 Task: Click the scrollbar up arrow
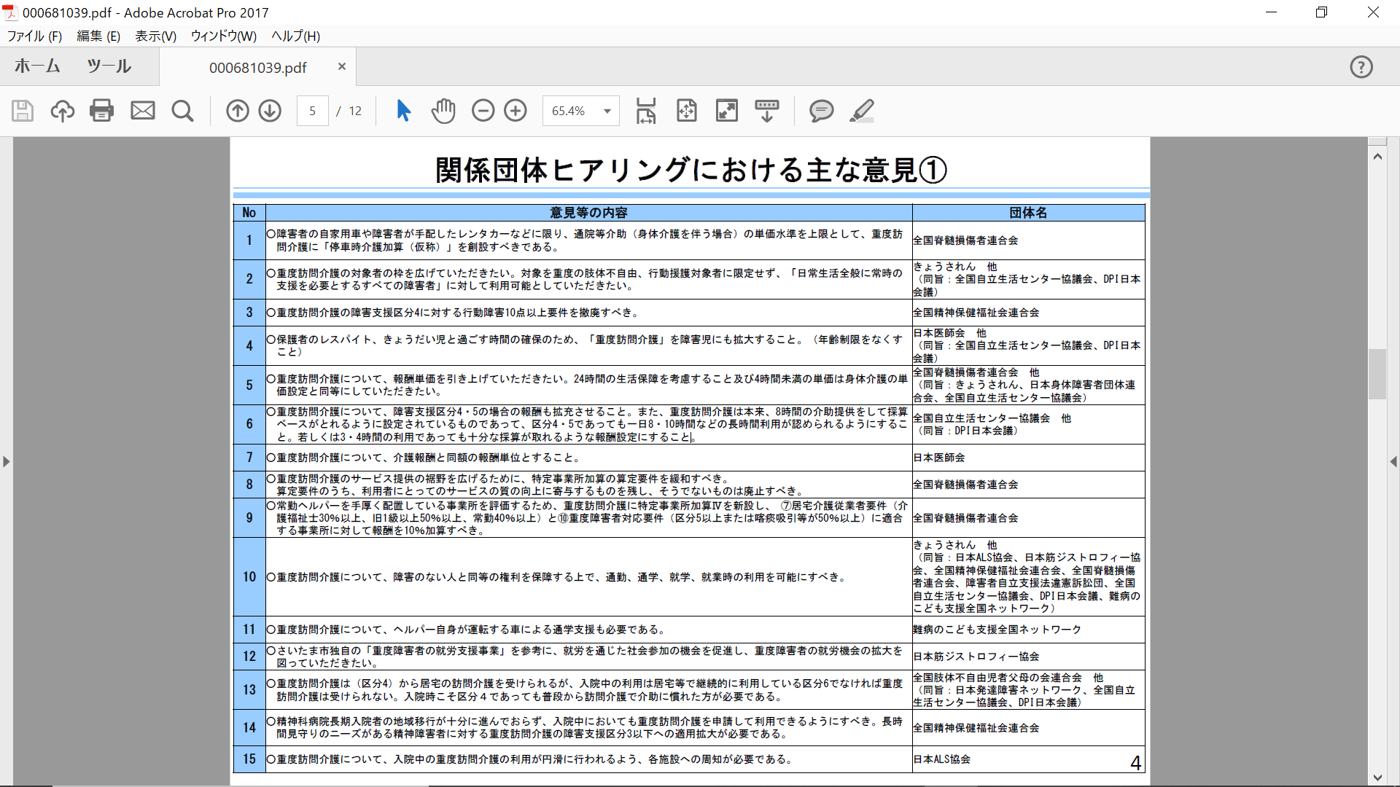pos(1377,156)
